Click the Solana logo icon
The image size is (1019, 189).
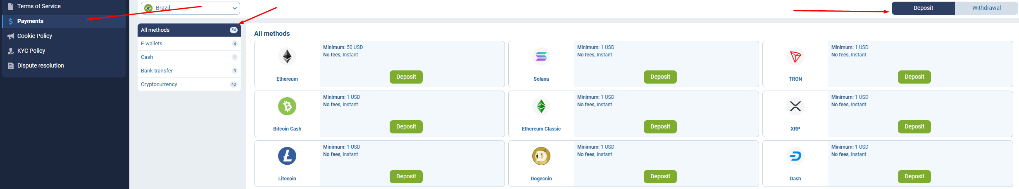[541, 56]
